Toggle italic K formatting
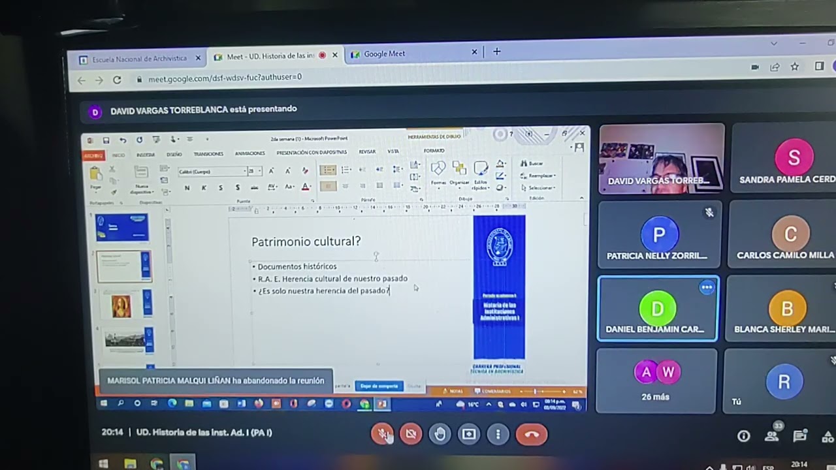This screenshot has height=470, width=836. (204, 188)
